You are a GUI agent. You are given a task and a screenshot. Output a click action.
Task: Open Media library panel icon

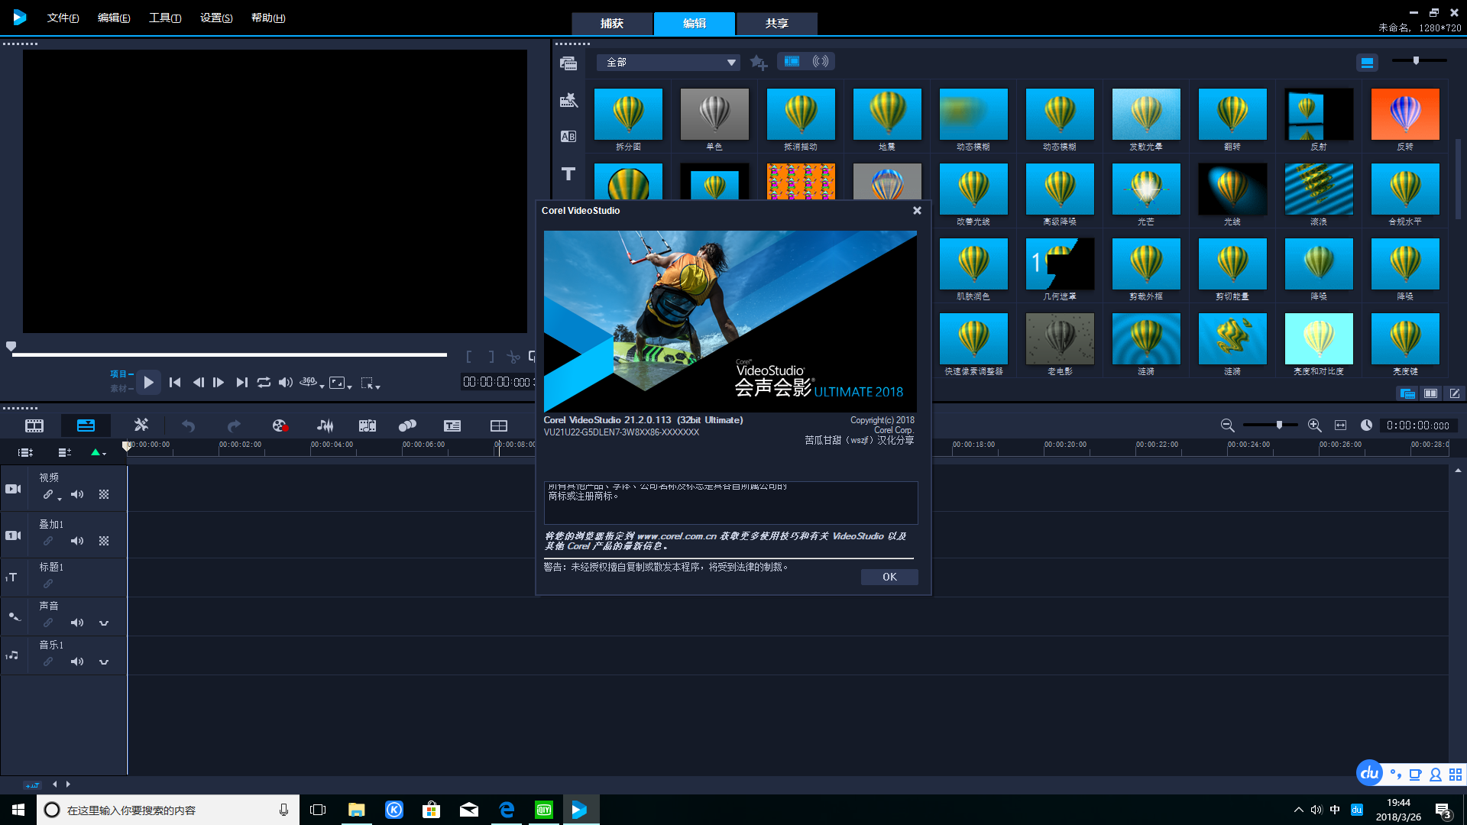[568, 63]
